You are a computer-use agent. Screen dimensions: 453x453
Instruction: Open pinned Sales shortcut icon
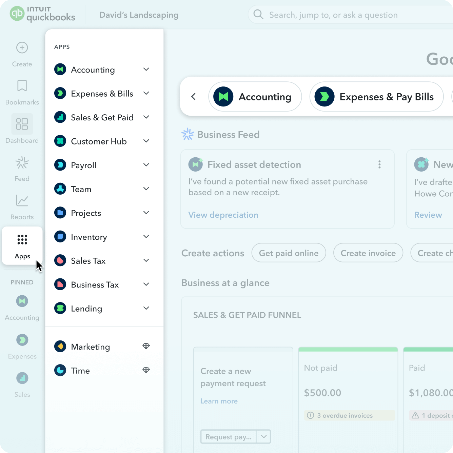click(x=22, y=378)
